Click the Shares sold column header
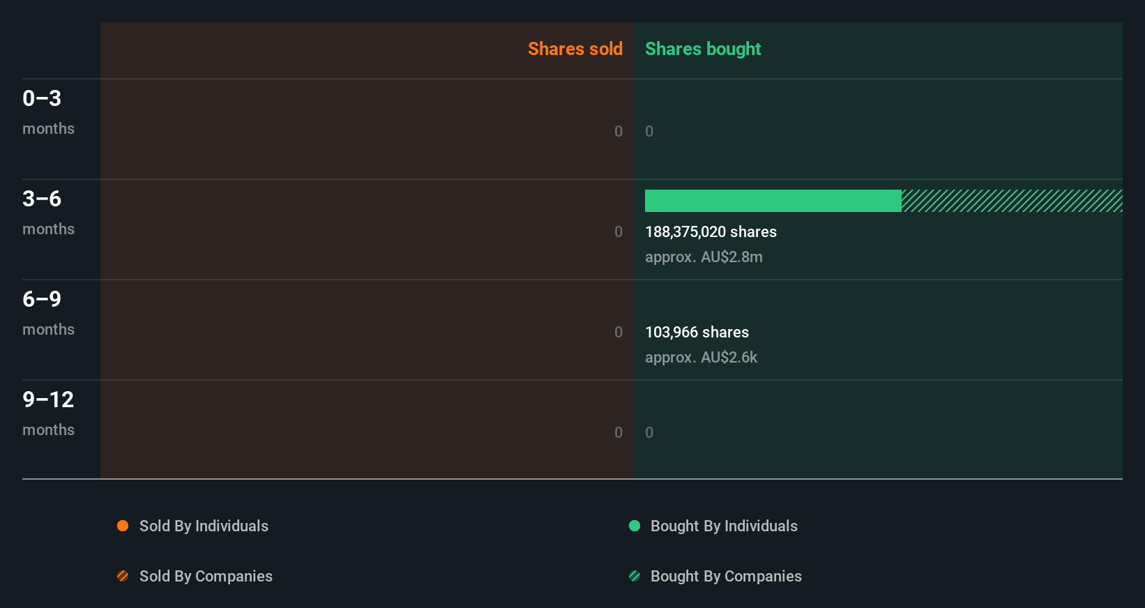This screenshot has width=1145, height=608. (575, 49)
